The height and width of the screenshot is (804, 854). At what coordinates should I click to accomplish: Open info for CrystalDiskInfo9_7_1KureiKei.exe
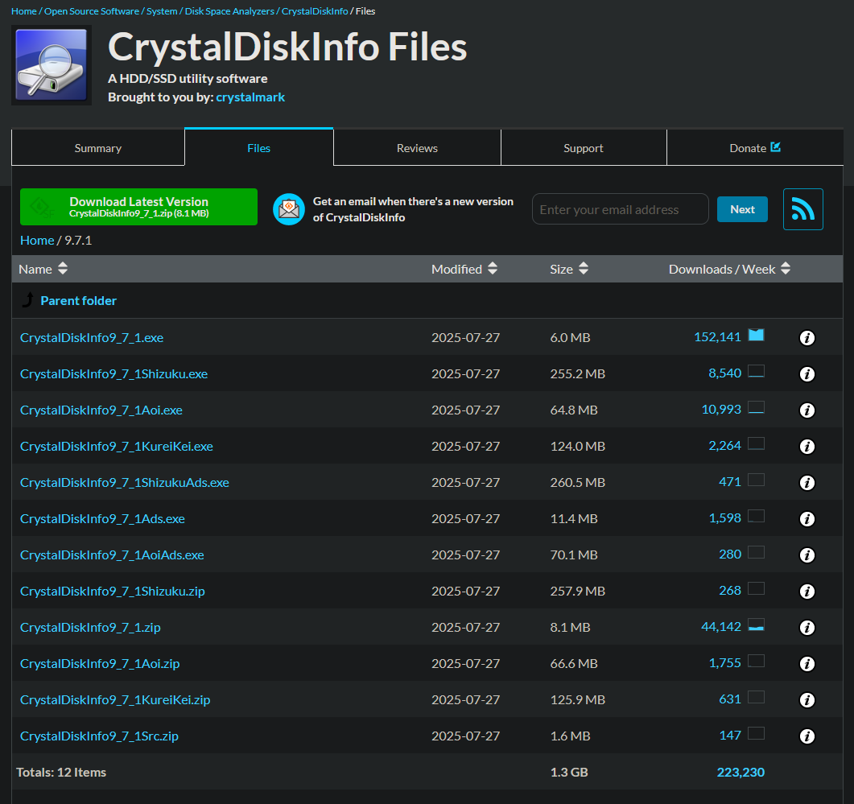coord(807,447)
